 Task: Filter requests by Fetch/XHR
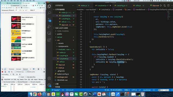point(7,79)
